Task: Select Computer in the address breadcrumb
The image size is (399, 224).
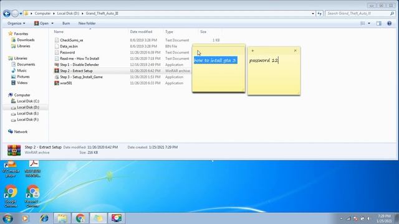Action: click(x=42, y=14)
